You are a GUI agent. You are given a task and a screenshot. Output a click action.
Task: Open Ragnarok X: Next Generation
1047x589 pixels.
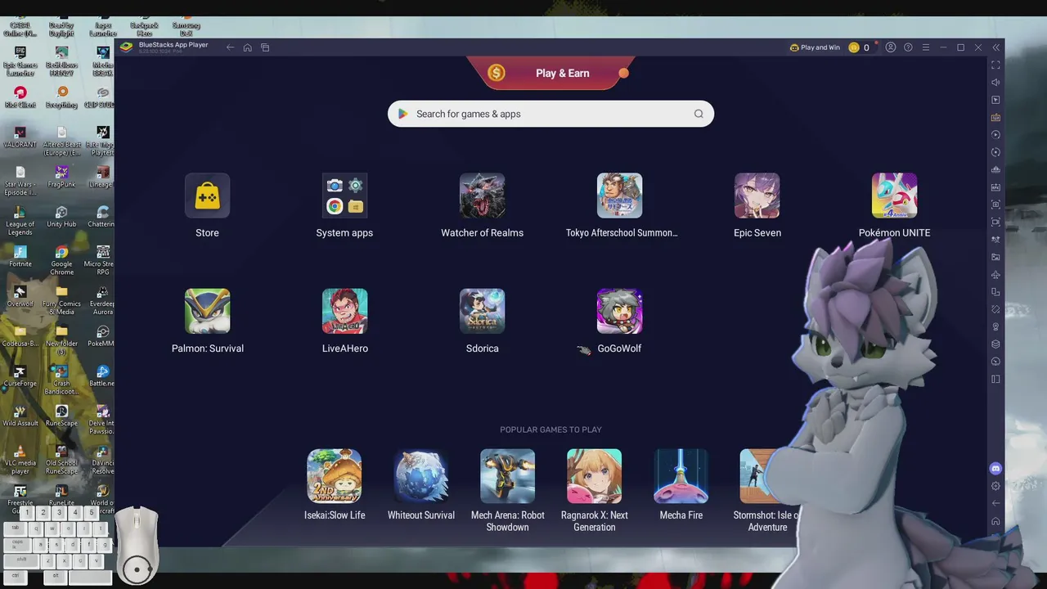point(594,476)
